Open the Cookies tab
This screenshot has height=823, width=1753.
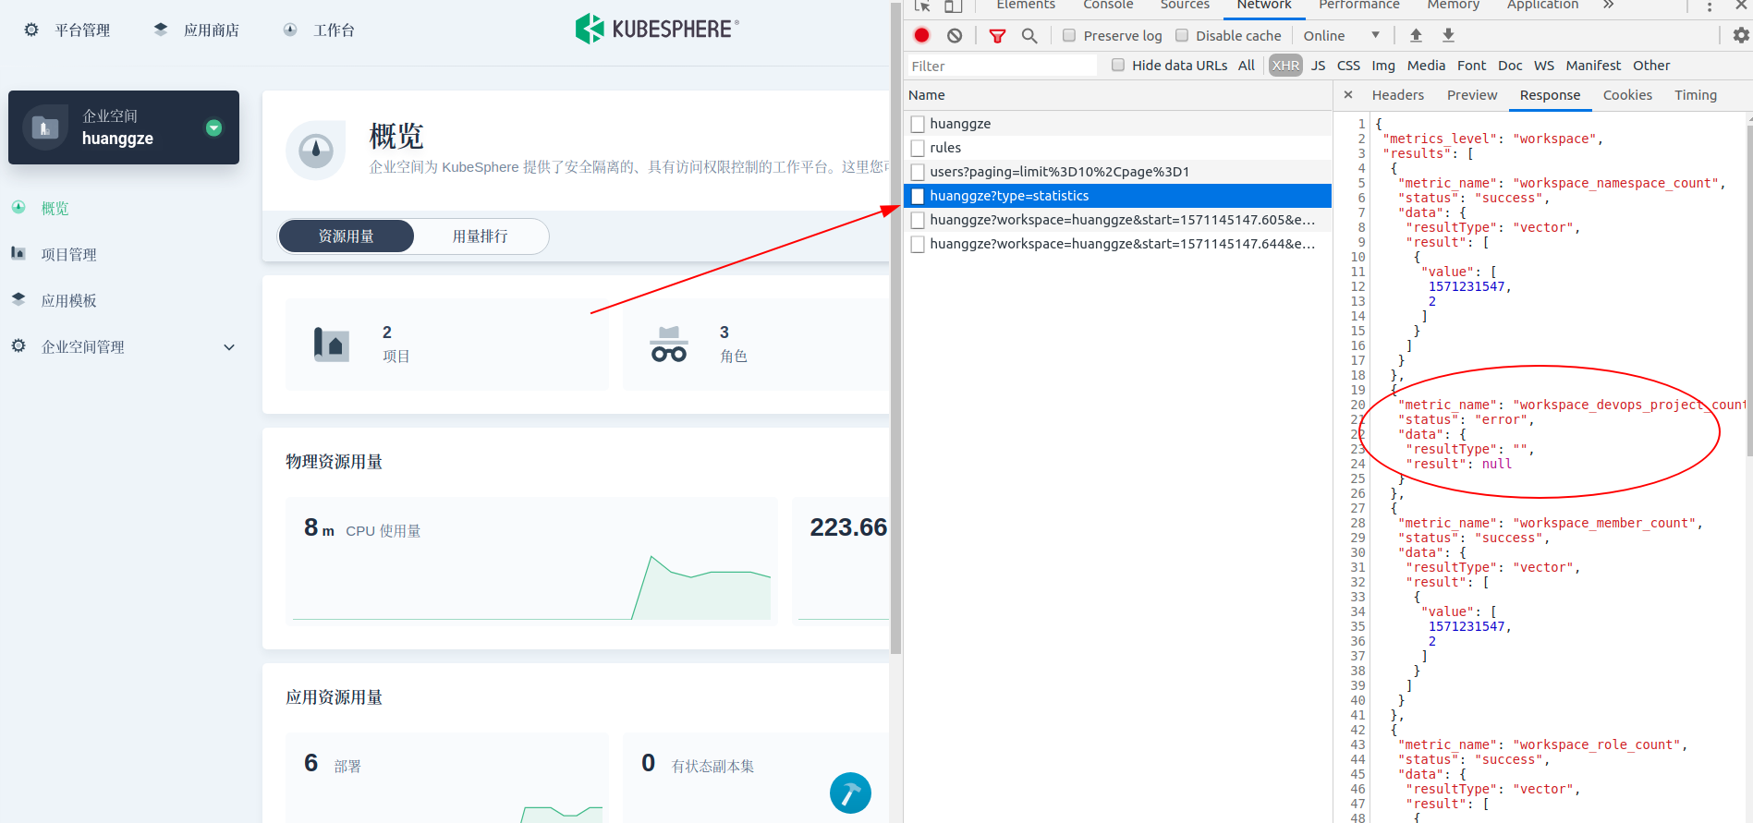tap(1627, 95)
